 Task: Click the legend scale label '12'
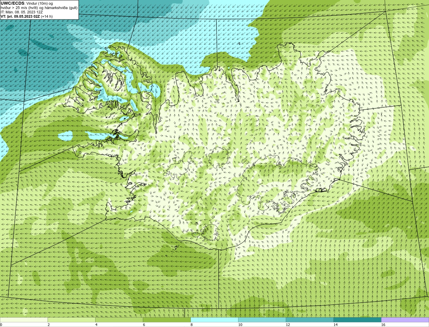pos(288,325)
